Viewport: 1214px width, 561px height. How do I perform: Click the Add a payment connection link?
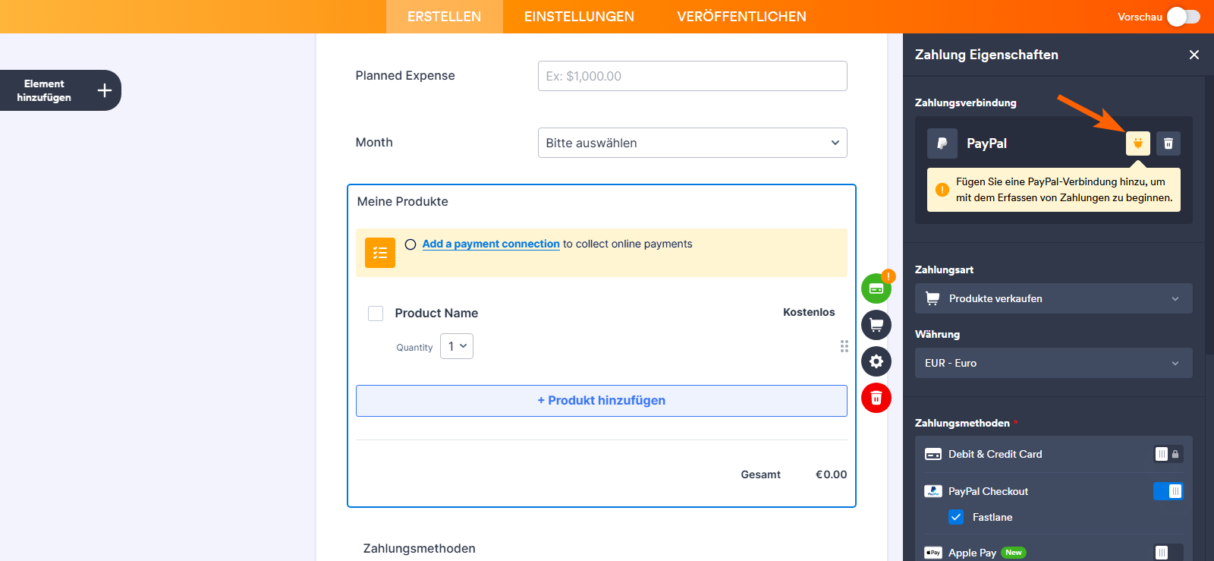click(x=490, y=244)
